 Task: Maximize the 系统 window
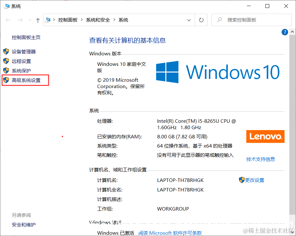tap(267, 6)
